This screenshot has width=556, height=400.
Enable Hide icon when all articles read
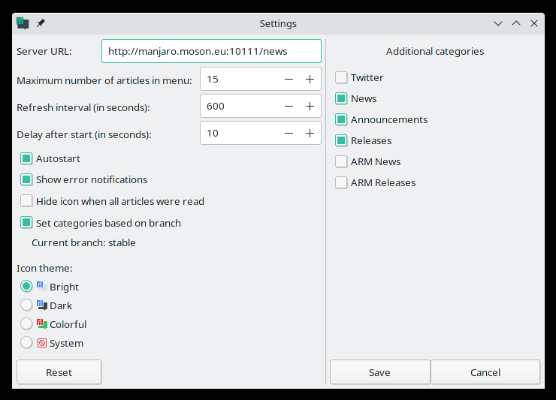tap(27, 201)
